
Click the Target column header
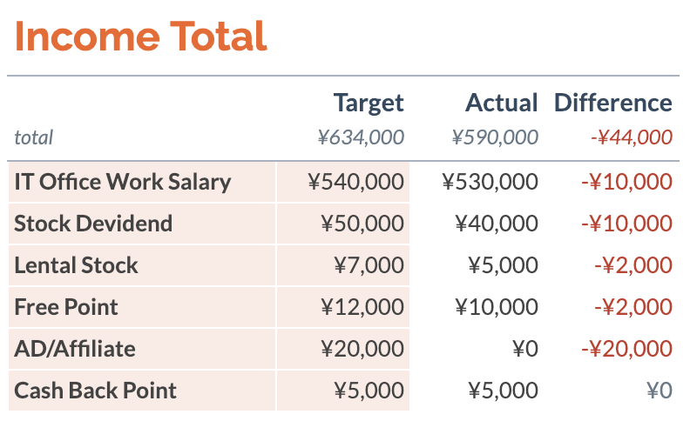click(369, 104)
